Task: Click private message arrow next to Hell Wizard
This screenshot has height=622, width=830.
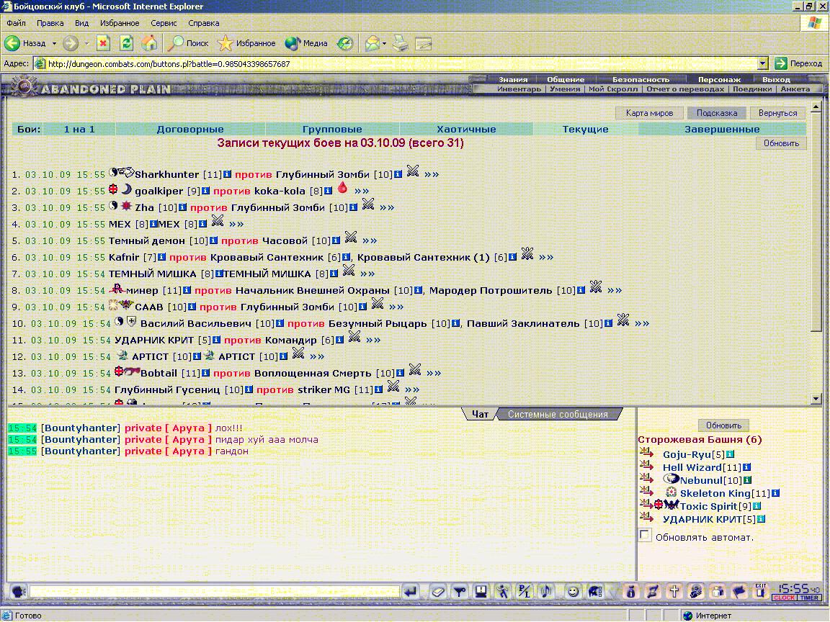Action: tap(646, 466)
